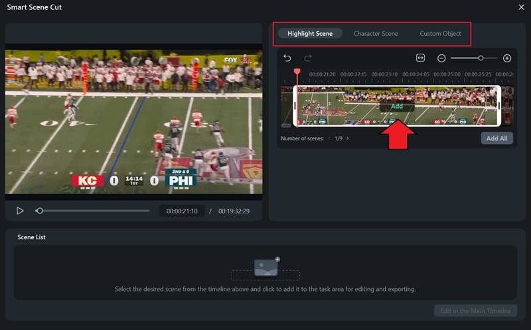
Task: Add the selected highlighted scene
Action: point(397,107)
